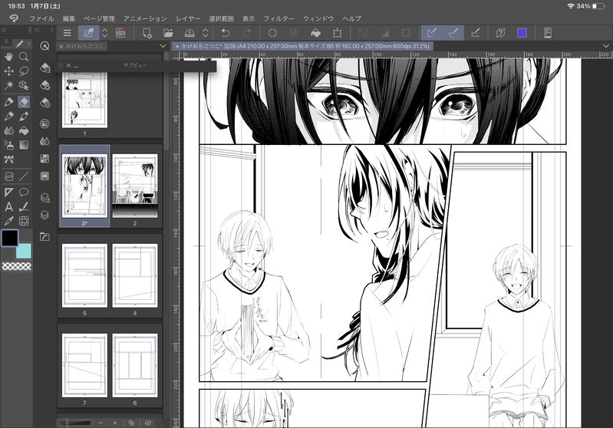Select the Pencil tool
613x428 pixels.
point(8,116)
